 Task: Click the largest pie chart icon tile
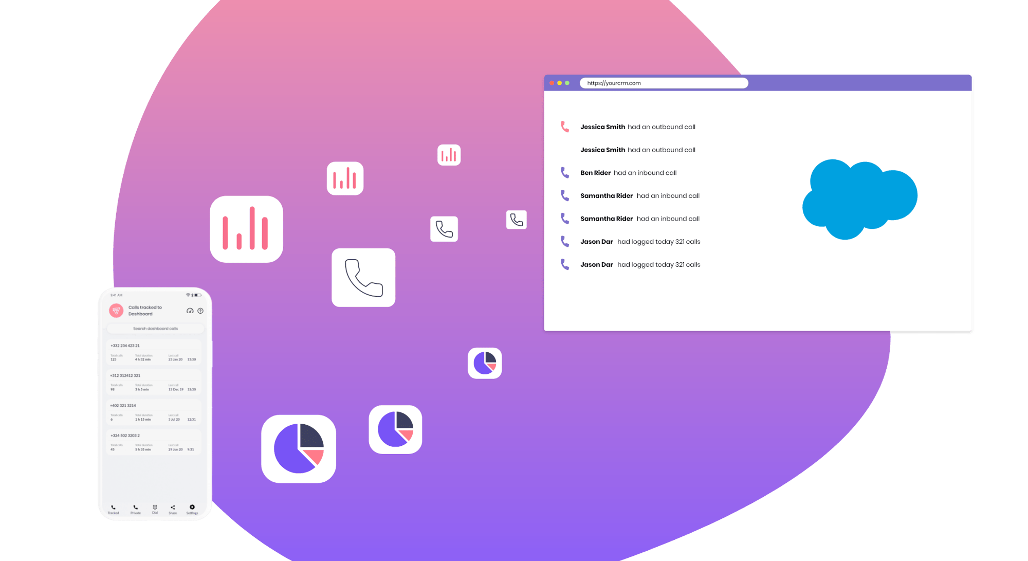299,449
